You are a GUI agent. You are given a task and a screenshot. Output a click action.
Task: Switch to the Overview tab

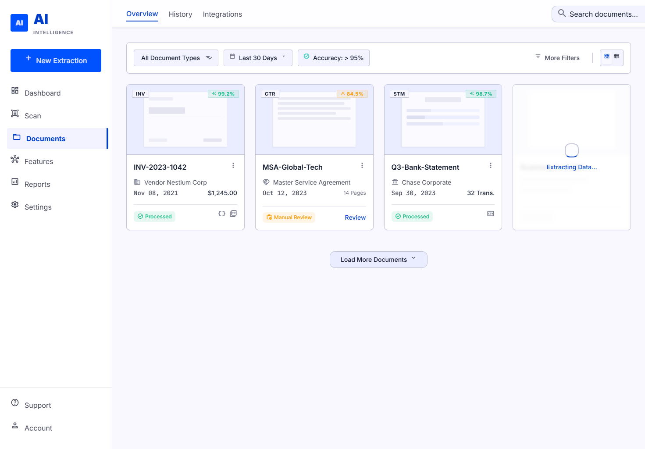tap(142, 14)
